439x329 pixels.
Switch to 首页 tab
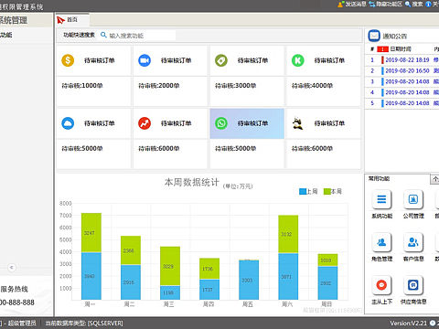coord(72,20)
